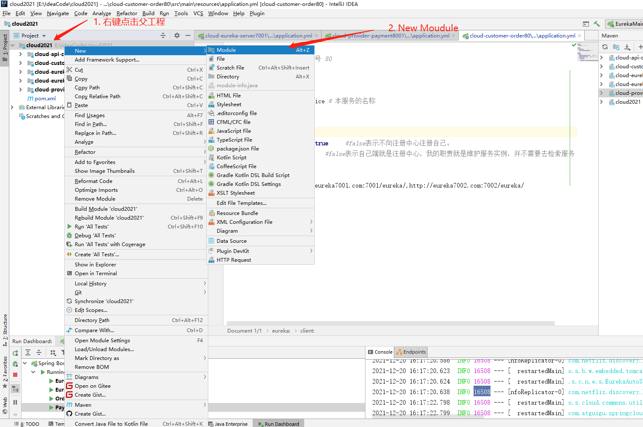Click Generate Sources and Update Folders icon
The height and width of the screenshot is (427, 643).
click(x=616, y=47)
